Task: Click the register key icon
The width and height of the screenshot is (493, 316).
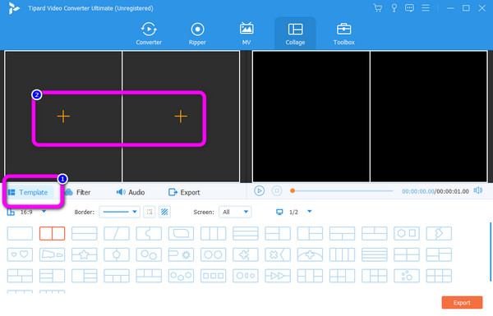Action: point(394,8)
